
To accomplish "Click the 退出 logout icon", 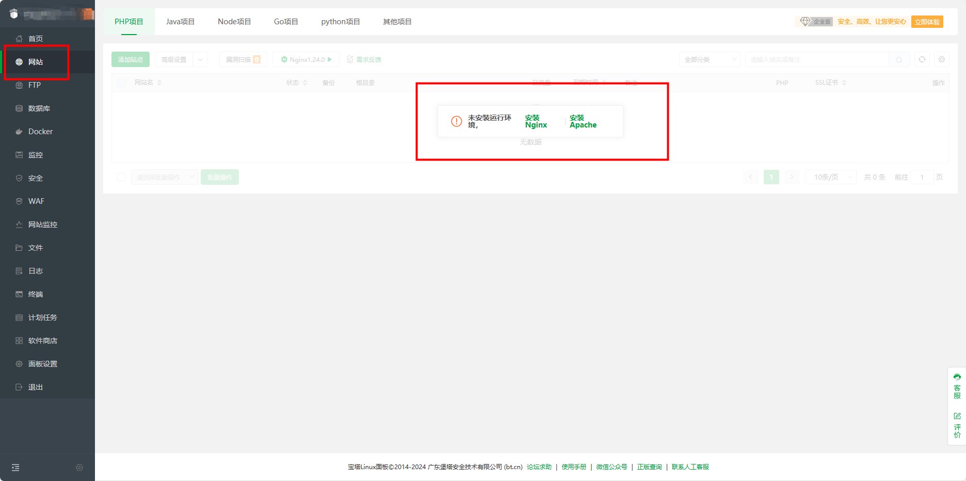I will pyautogui.click(x=19, y=387).
